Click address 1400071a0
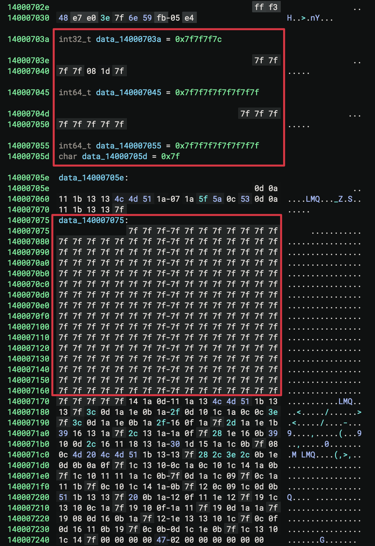The height and width of the screenshot is (546, 375). [28, 433]
